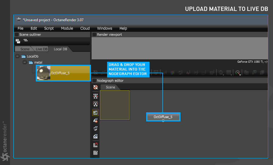Toggle the Render viewport panel checkbox
Viewport: 273px width, 165px height.
pyautogui.click(x=94, y=35)
